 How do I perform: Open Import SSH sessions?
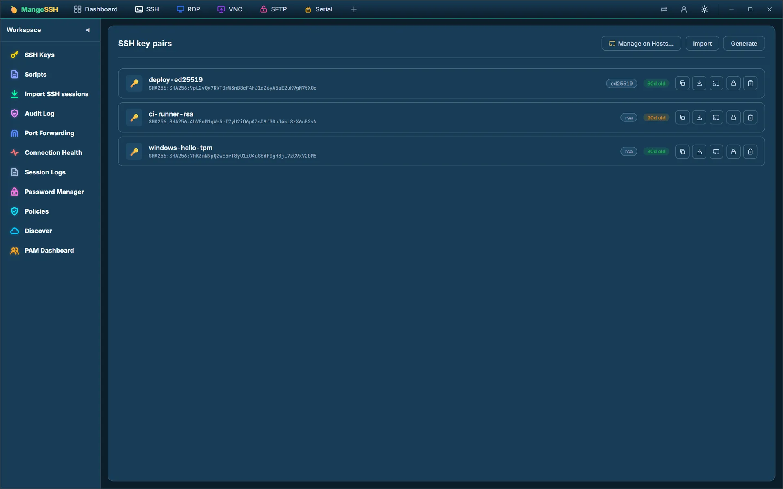tap(50, 94)
